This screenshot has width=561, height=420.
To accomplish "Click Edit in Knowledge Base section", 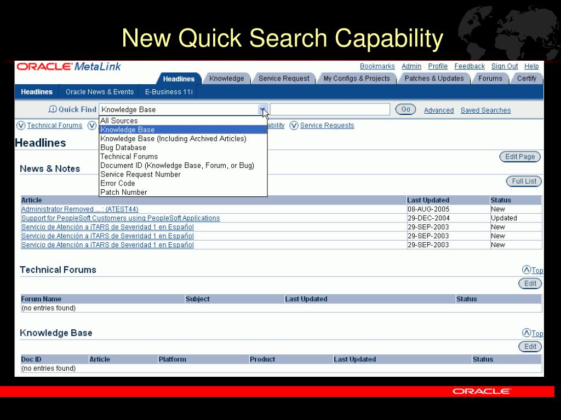I will click(530, 346).
